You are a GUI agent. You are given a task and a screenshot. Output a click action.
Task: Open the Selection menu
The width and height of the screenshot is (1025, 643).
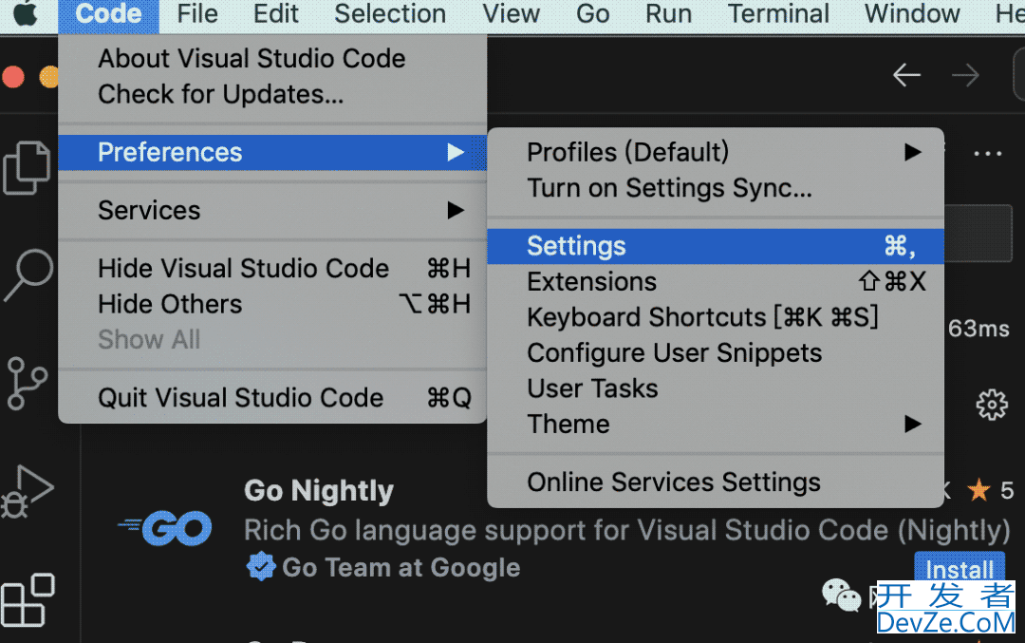[x=390, y=13]
